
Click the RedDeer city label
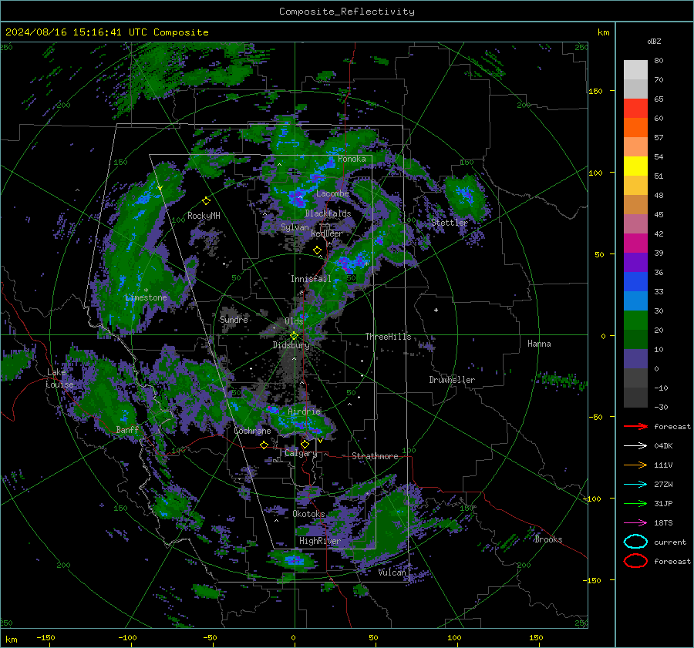coord(327,233)
